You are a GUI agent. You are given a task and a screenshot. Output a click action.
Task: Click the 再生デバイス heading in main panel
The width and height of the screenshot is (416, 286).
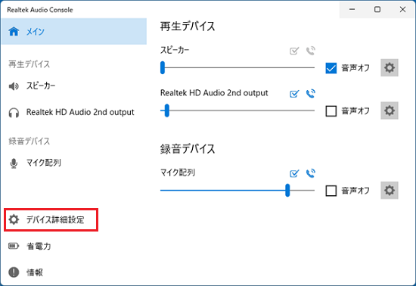(x=188, y=26)
